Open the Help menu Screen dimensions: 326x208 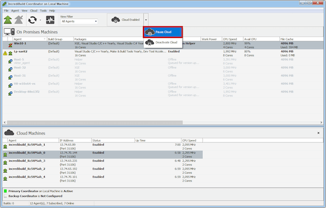tap(52, 11)
